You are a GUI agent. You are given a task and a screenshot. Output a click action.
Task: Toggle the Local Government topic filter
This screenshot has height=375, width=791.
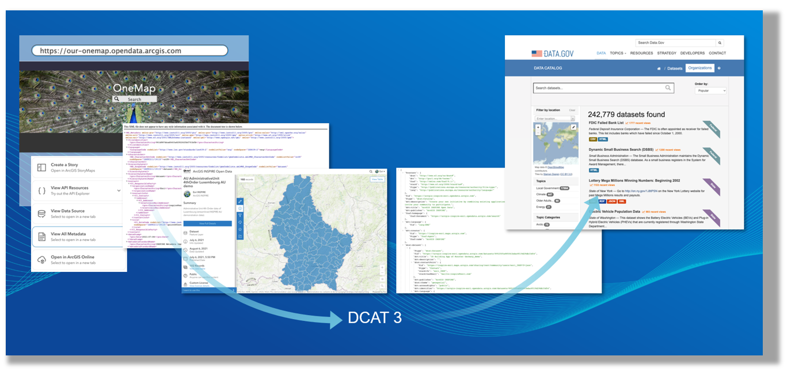(547, 188)
